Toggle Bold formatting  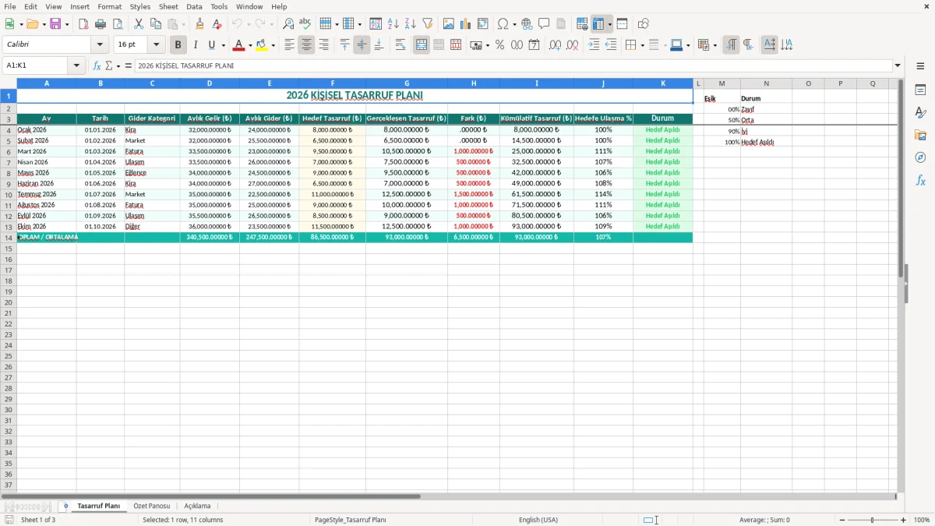coord(178,45)
